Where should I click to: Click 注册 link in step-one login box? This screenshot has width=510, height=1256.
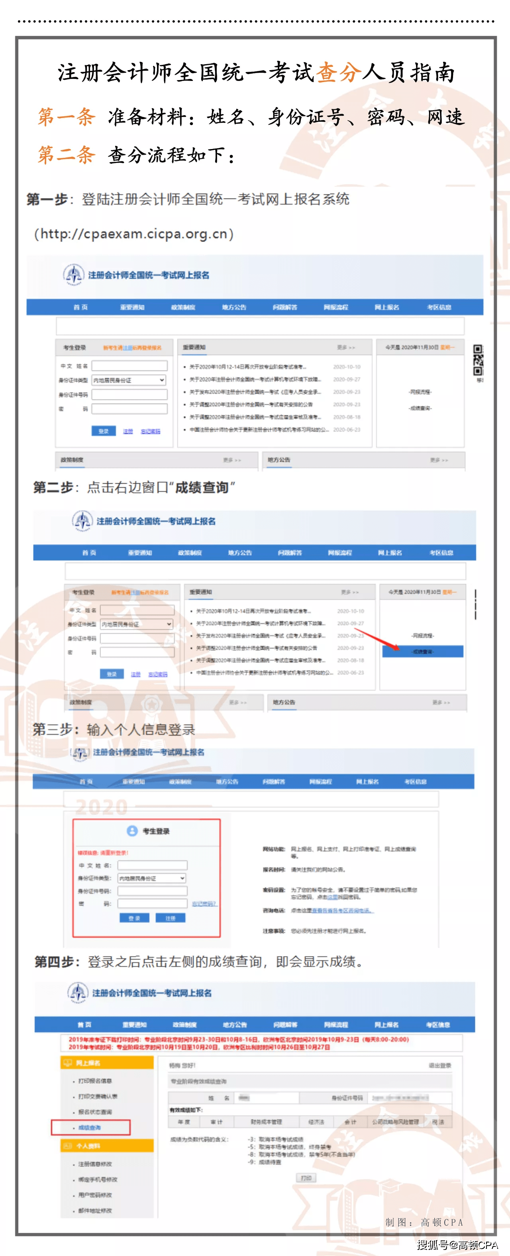click(x=128, y=431)
